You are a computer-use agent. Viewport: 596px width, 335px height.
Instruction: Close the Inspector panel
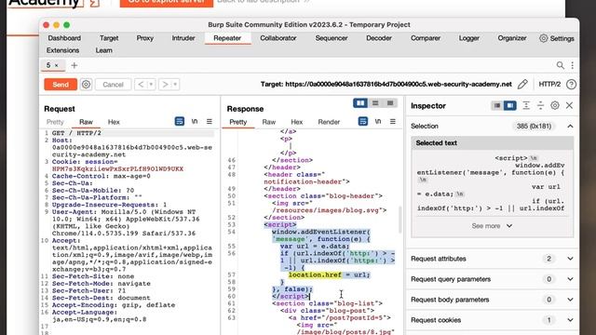click(569, 105)
